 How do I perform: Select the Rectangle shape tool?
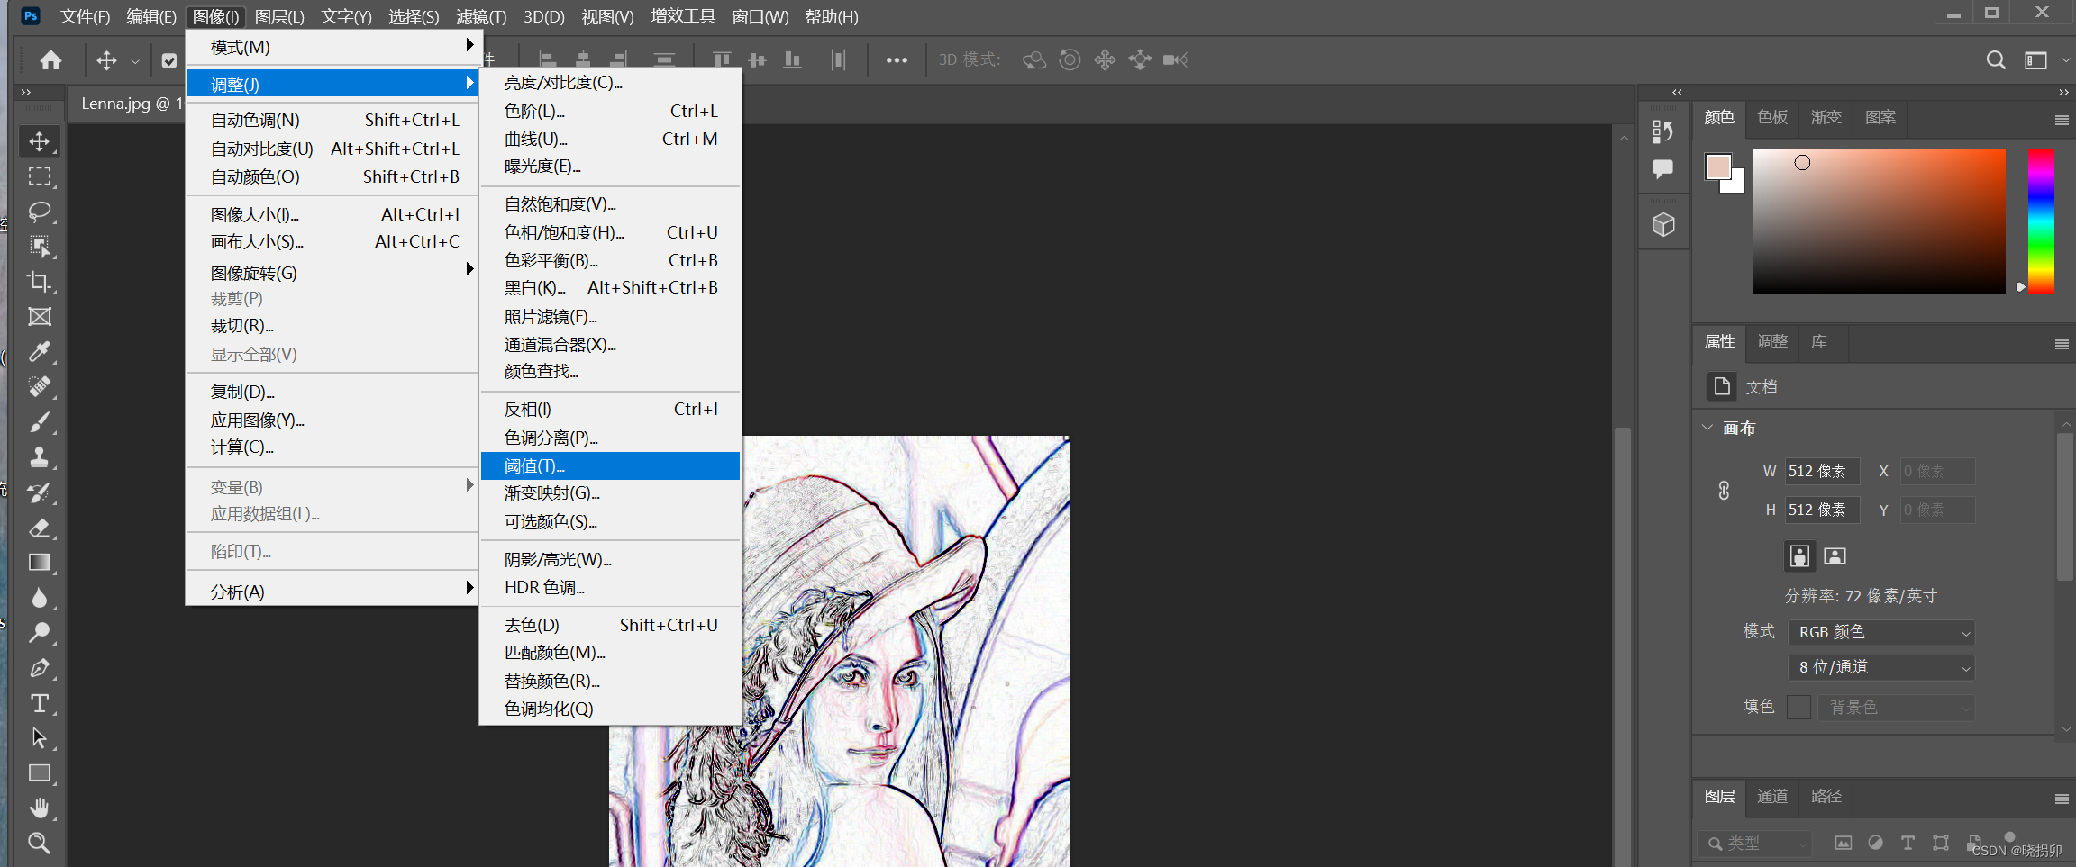[x=39, y=773]
